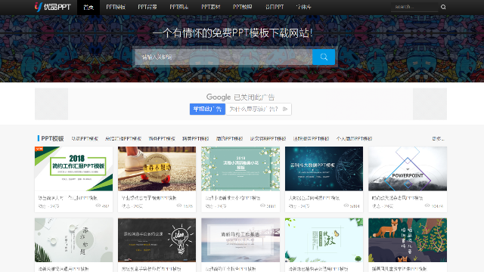This screenshot has height=272, width=484.
Task: Click the title text under the floral template
Action: coord(233,198)
